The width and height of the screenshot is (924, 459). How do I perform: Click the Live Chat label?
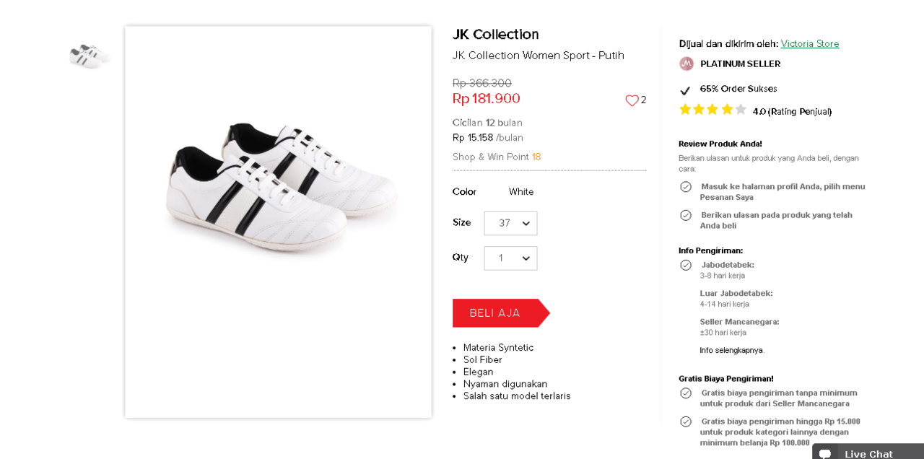[868, 453]
